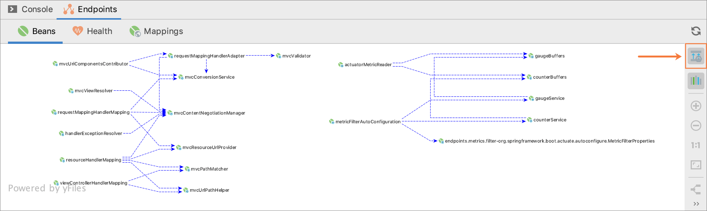Select the requestMappingHandlerAdapter bean
This screenshot has width=707, height=211.
point(206,56)
